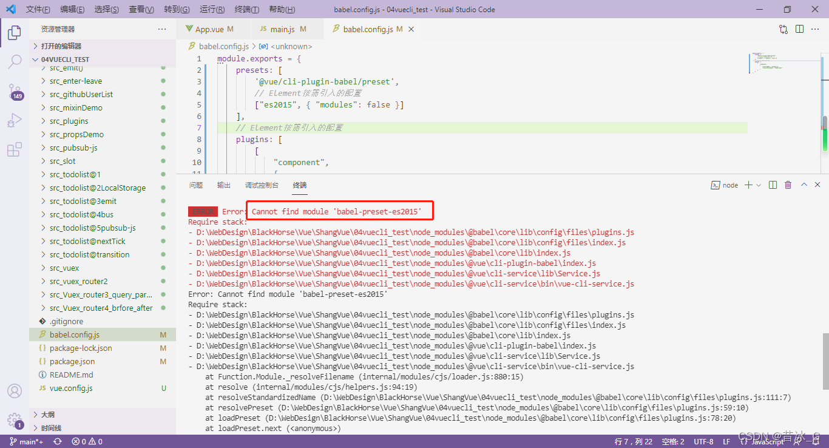Close the terminal panel
The image size is (829, 448).
coord(819,185)
